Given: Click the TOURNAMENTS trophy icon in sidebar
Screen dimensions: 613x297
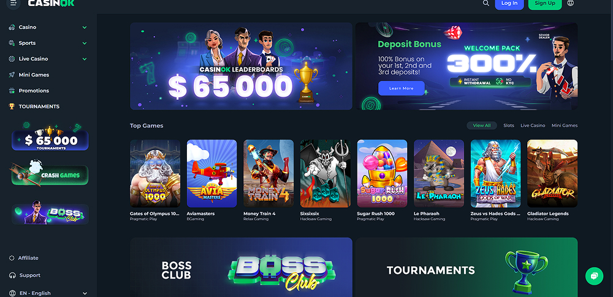Looking at the screenshot, I should point(12,107).
